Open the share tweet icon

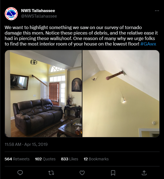pos(144,173)
